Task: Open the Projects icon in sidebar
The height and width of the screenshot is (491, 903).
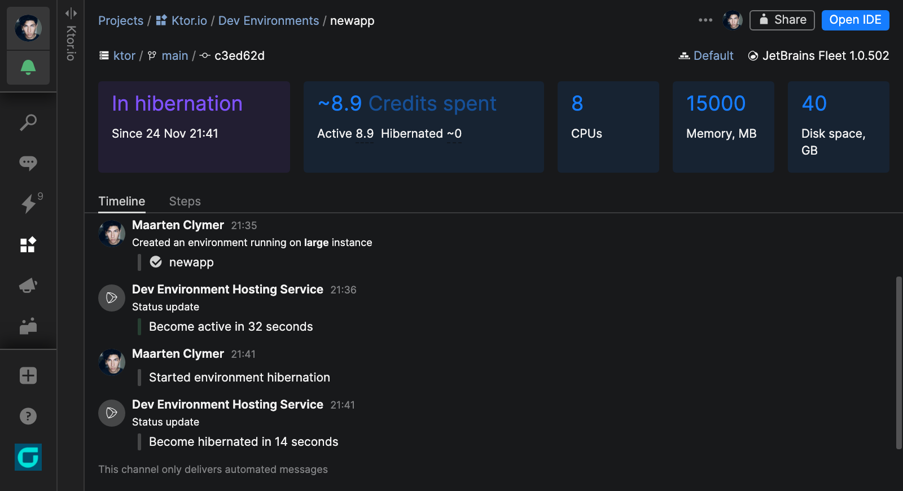Action: 28,244
